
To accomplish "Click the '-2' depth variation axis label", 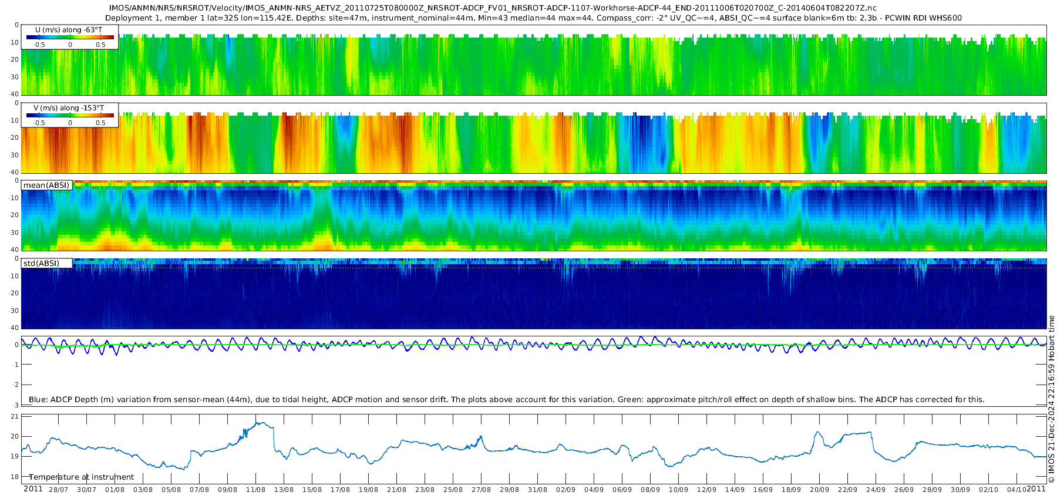I will (x=15, y=385).
